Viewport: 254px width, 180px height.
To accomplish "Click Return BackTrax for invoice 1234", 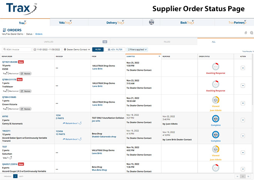I will click(x=72, y=123).
